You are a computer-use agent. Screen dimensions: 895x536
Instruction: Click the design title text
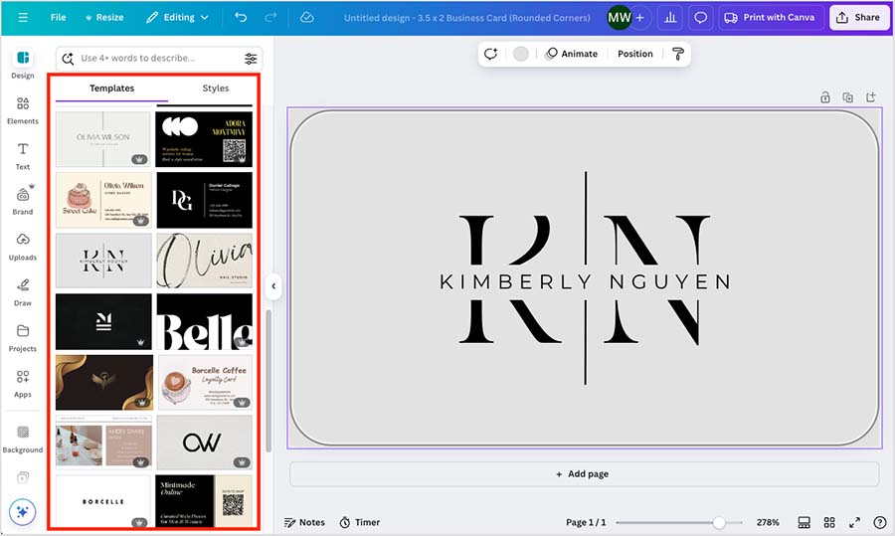point(467,18)
